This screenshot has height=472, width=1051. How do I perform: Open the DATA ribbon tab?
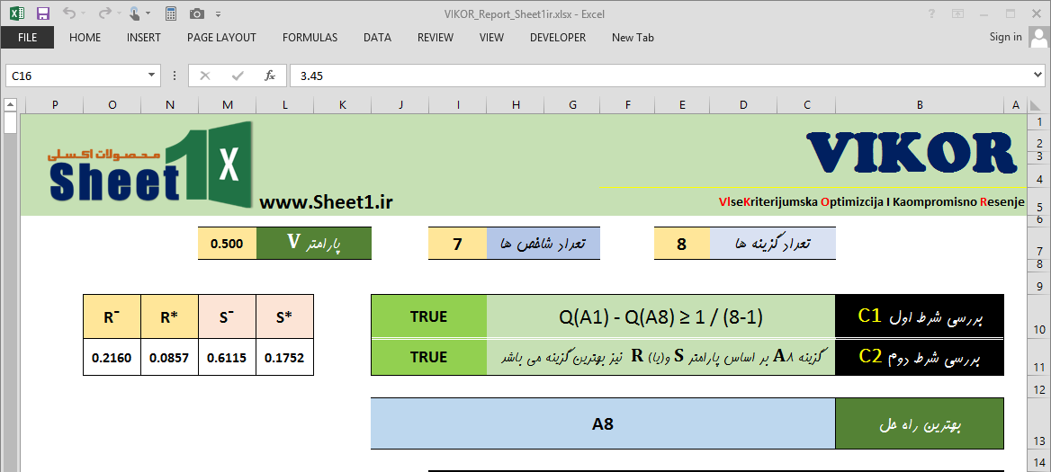pos(377,38)
